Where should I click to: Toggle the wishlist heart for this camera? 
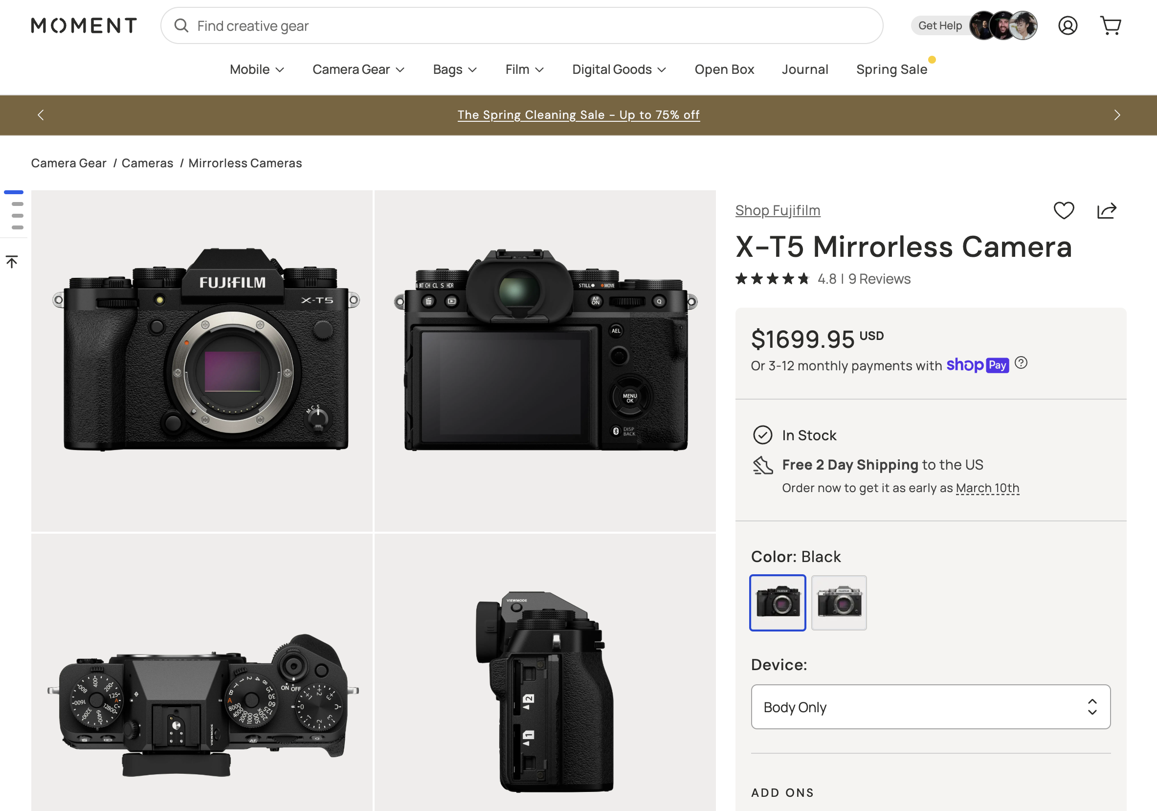tap(1064, 211)
